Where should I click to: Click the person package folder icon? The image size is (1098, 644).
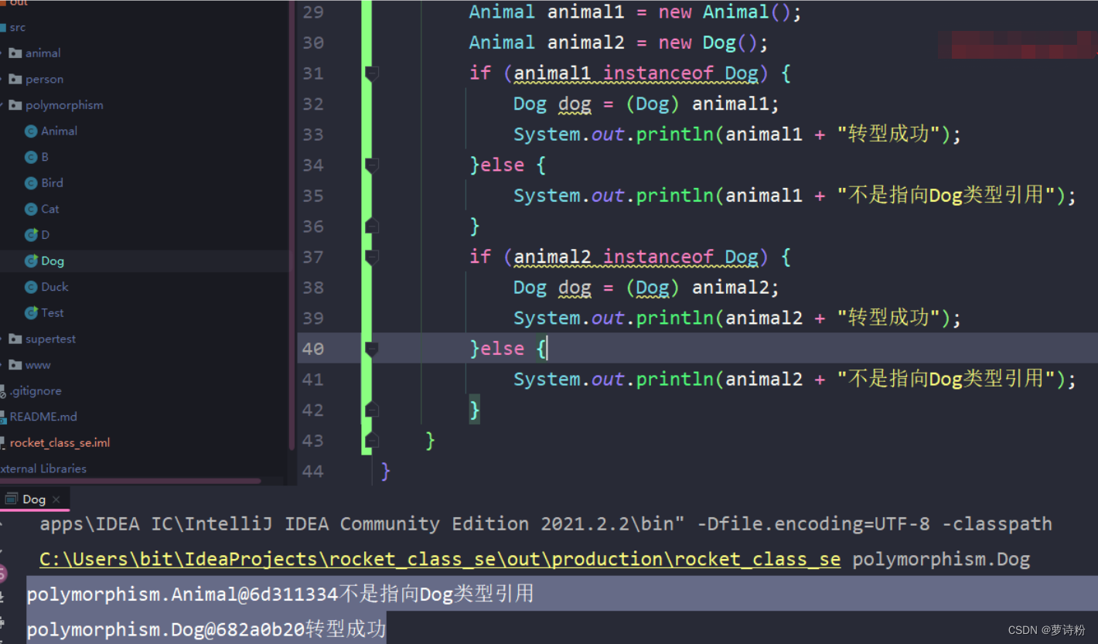point(15,79)
